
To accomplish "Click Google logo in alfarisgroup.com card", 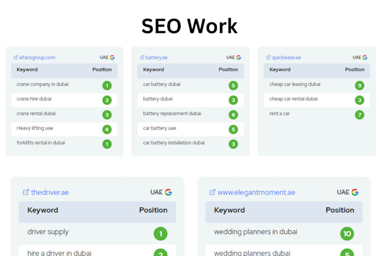I will click(x=113, y=57).
